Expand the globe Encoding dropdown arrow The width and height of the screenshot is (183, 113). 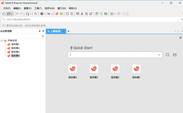pyautogui.click(x=45, y=14)
